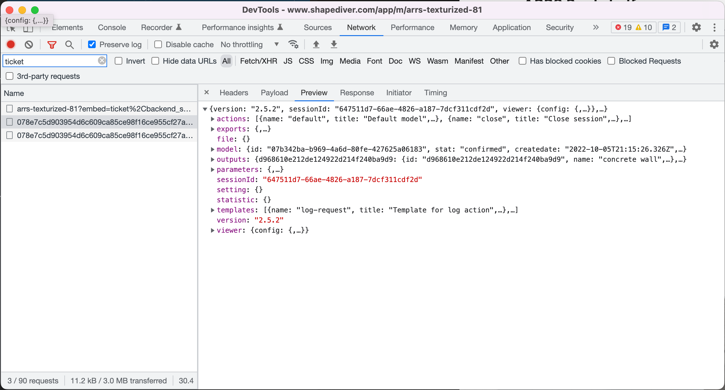The image size is (725, 390).
Task: Switch to the Response tab
Action: coord(357,92)
